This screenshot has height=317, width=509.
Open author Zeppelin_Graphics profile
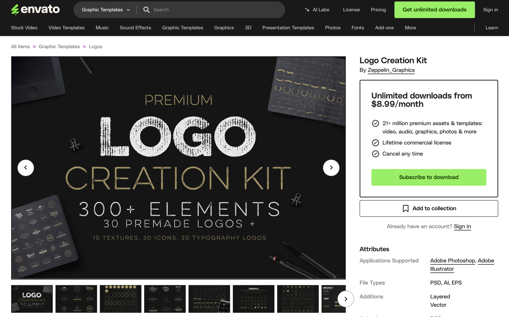(x=391, y=70)
